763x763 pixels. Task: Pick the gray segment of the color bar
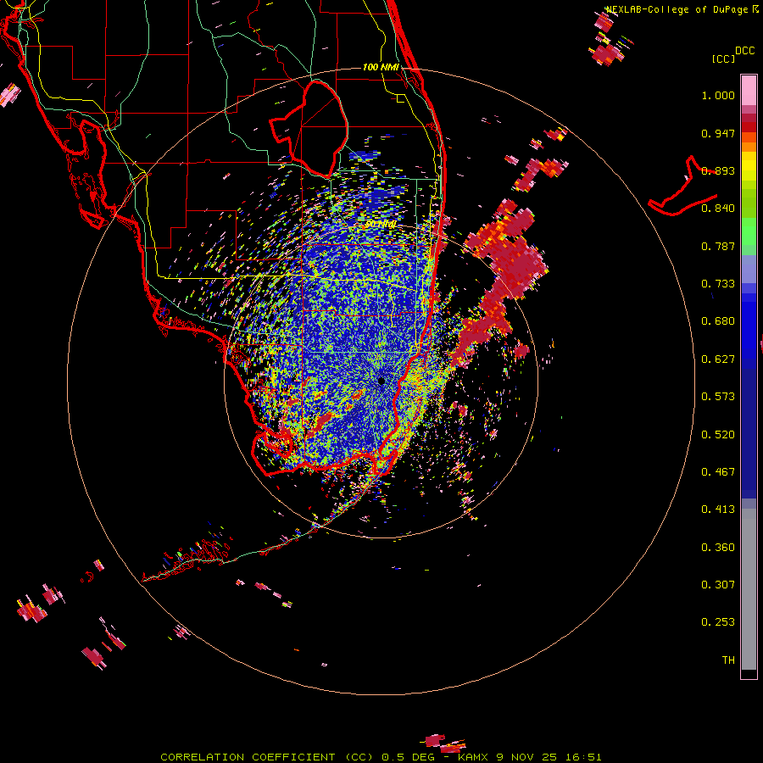(x=749, y=589)
